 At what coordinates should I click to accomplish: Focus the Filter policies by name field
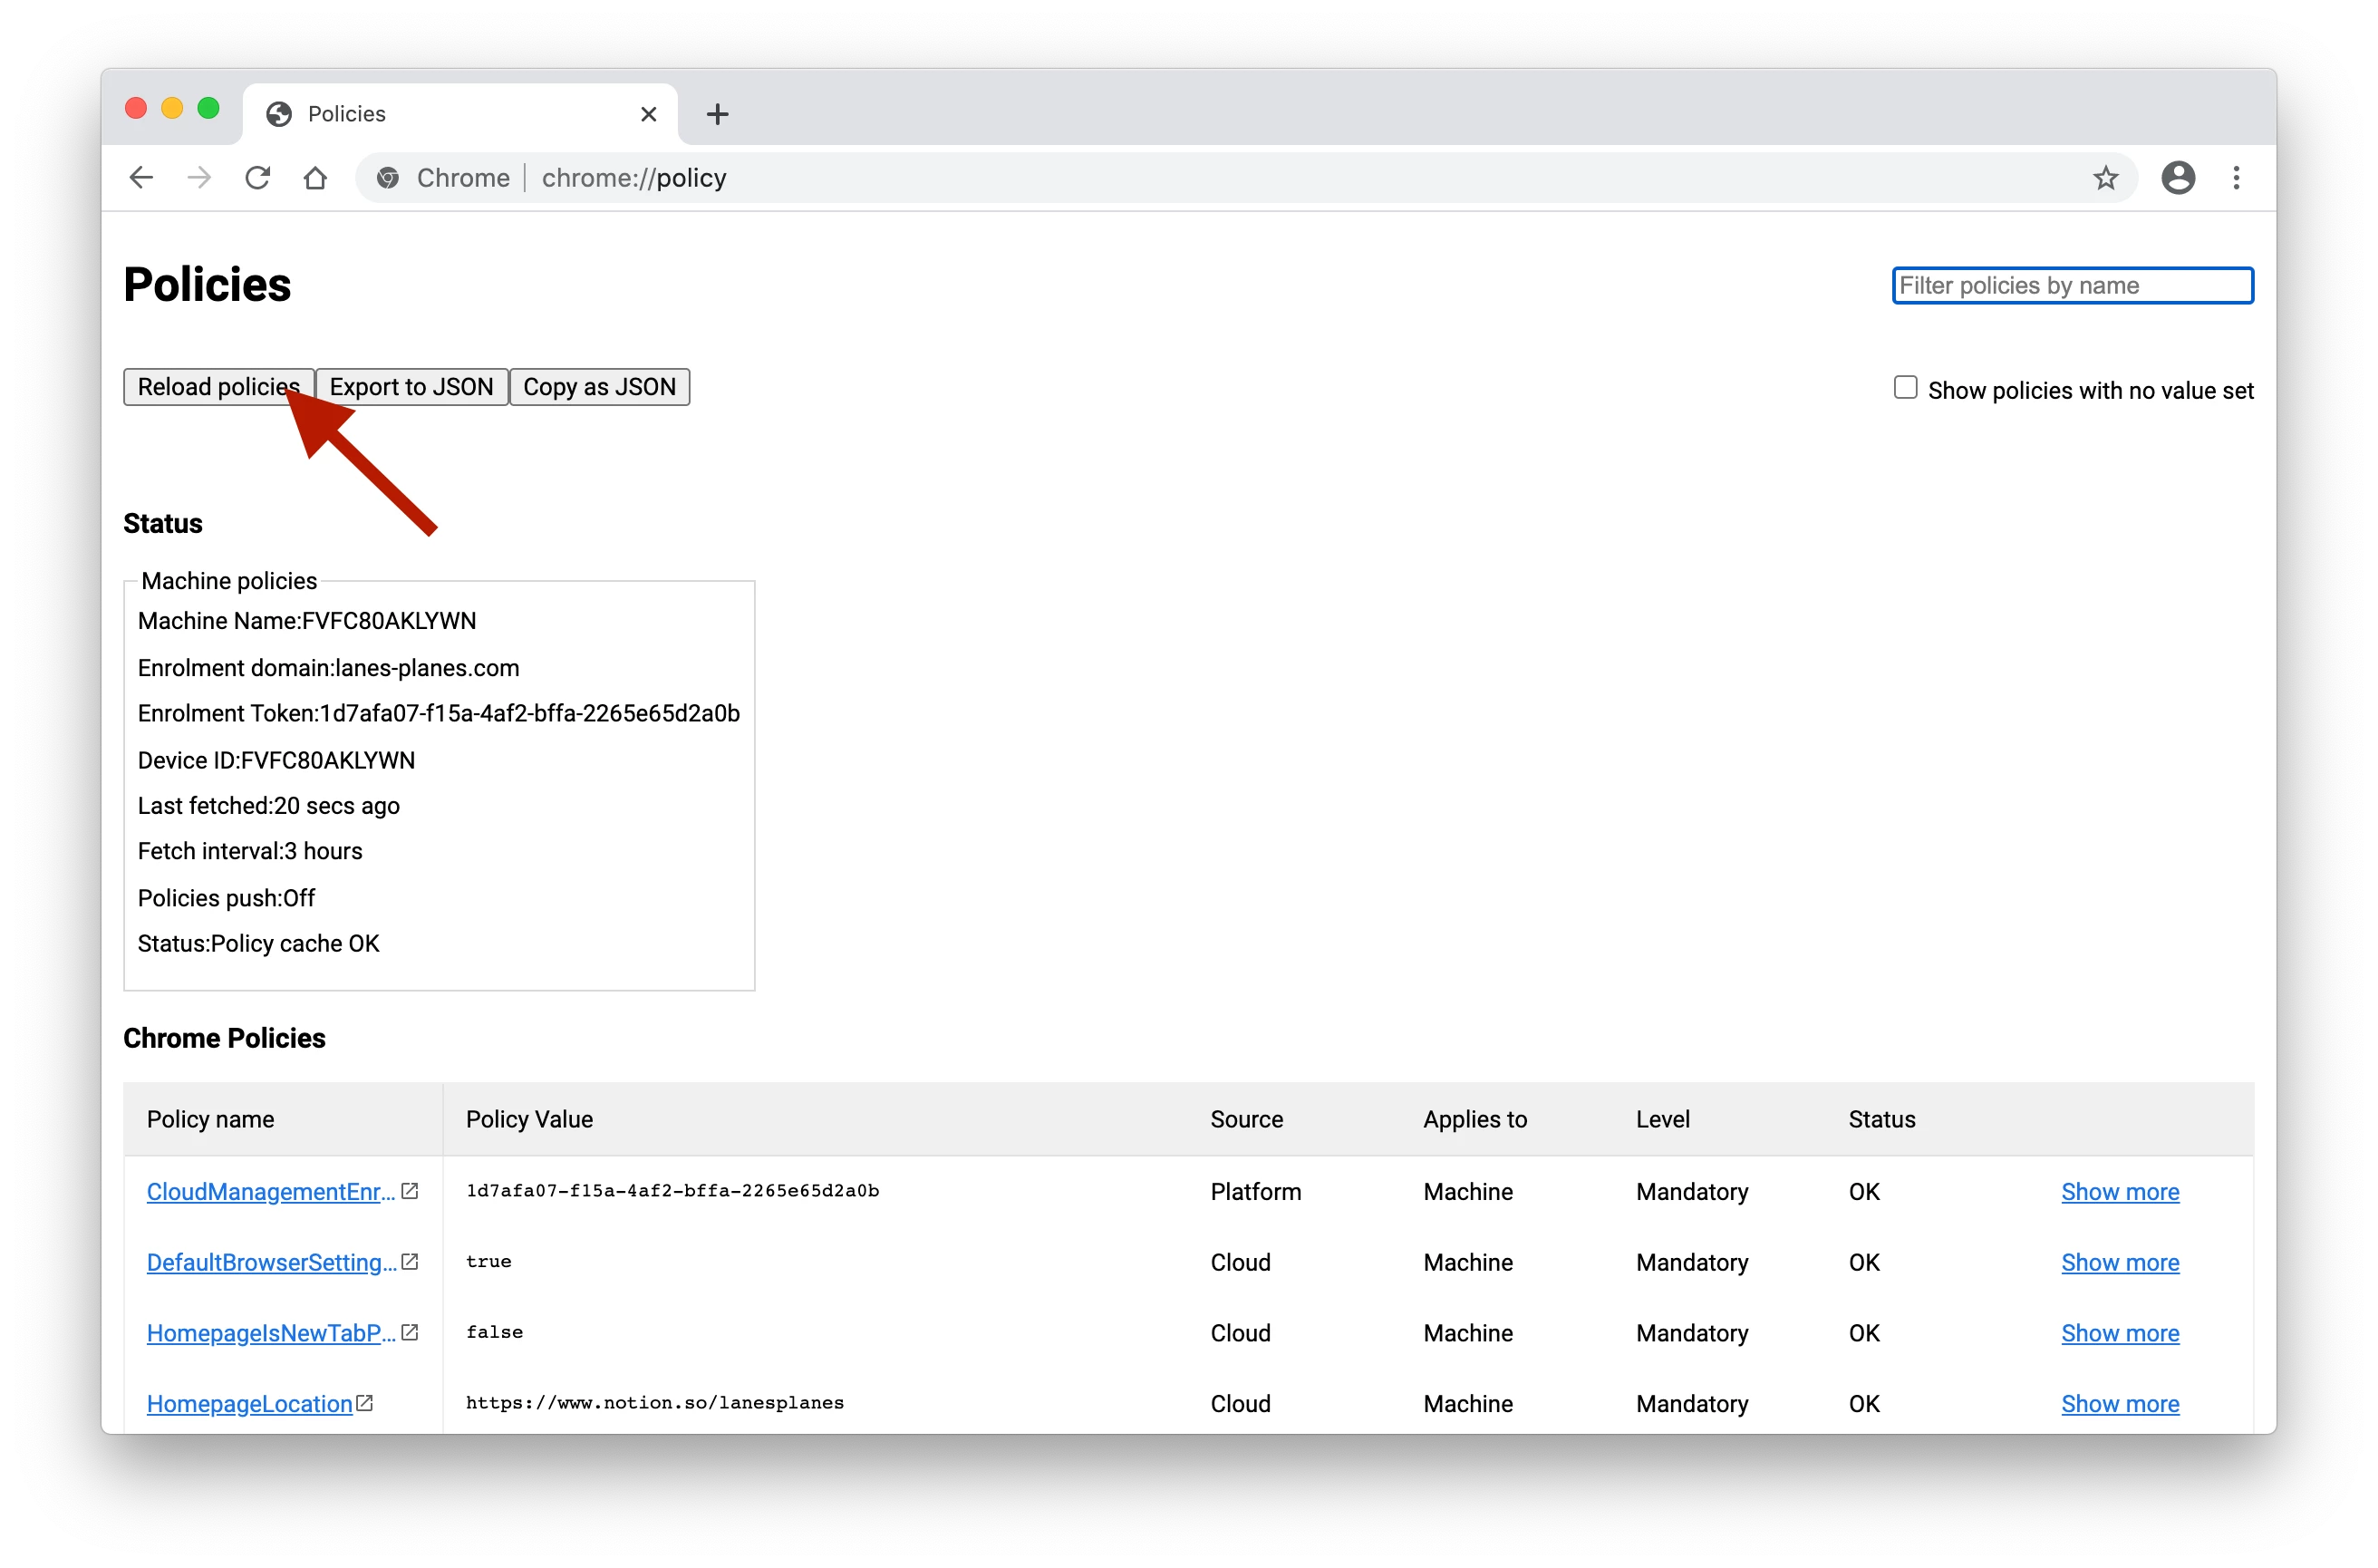tap(2072, 286)
